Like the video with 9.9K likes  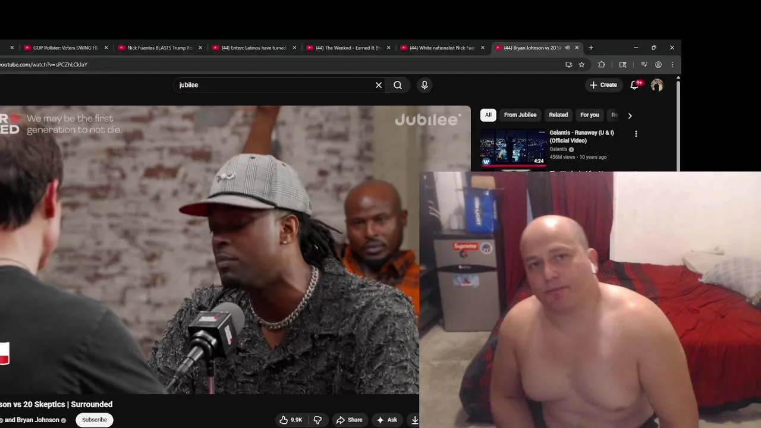(290, 420)
